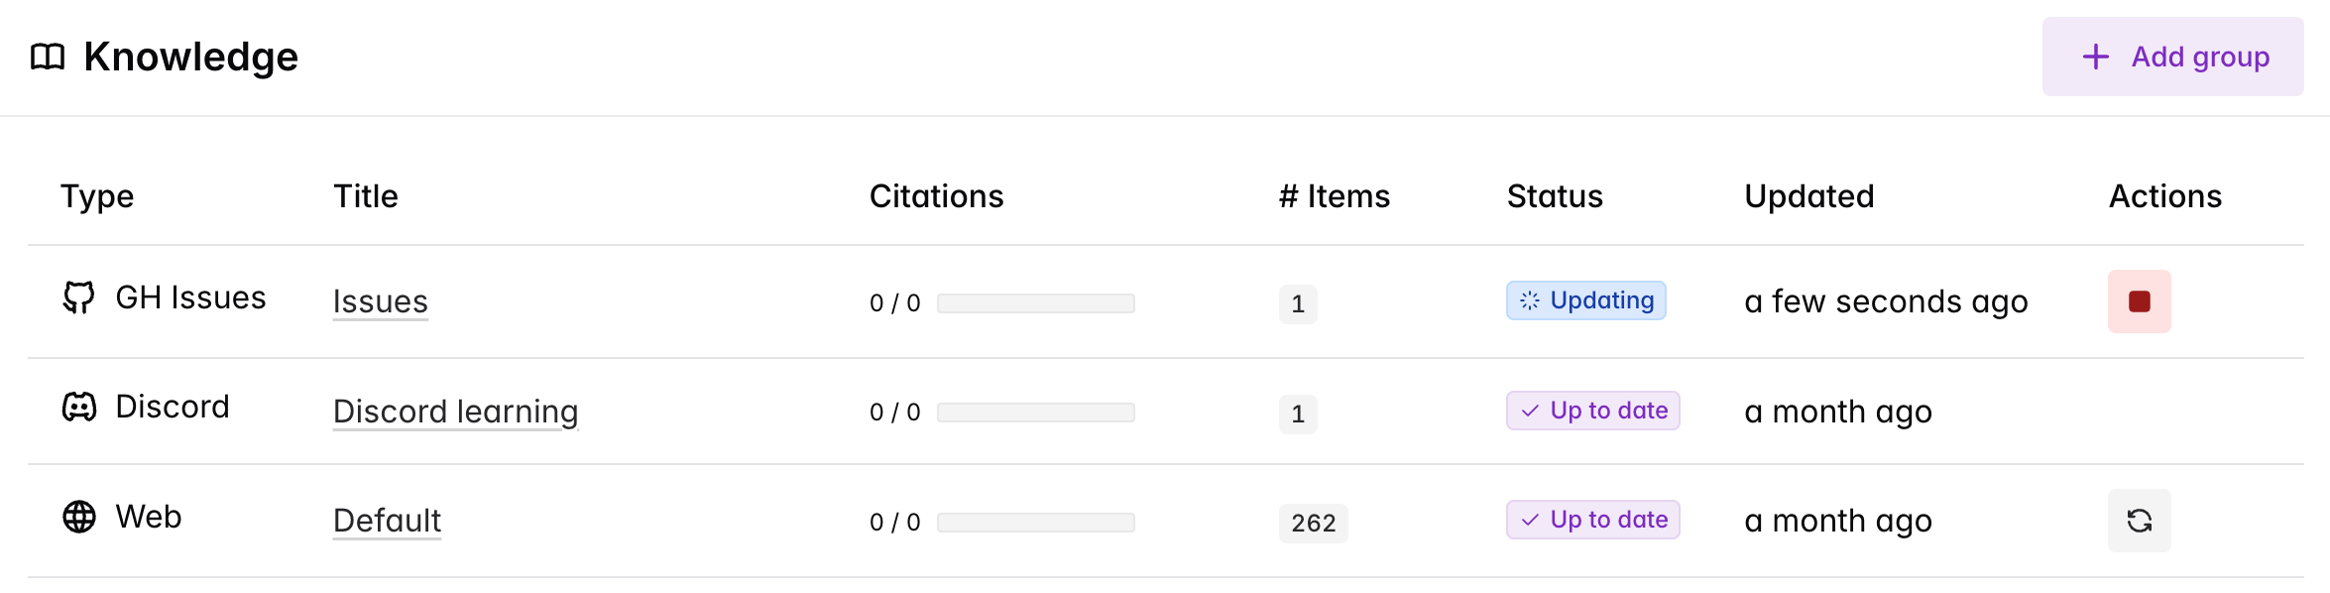This screenshot has height=593, width=2330.
Task: Click the Updated column header
Action: (1808, 196)
